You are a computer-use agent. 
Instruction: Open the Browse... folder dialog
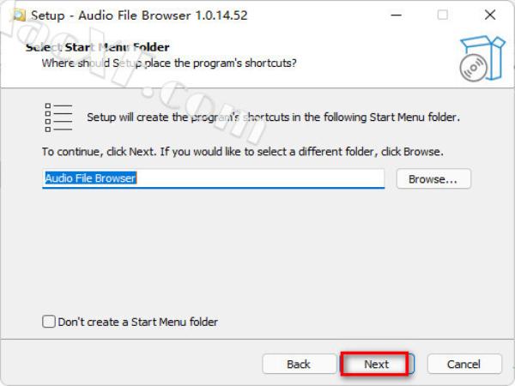click(433, 179)
